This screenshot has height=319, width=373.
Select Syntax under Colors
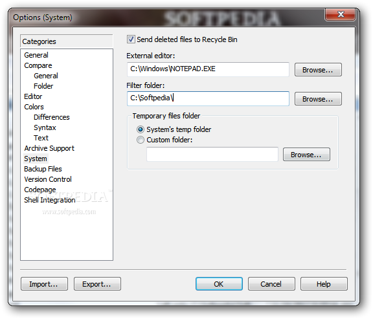click(x=45, y=127)
